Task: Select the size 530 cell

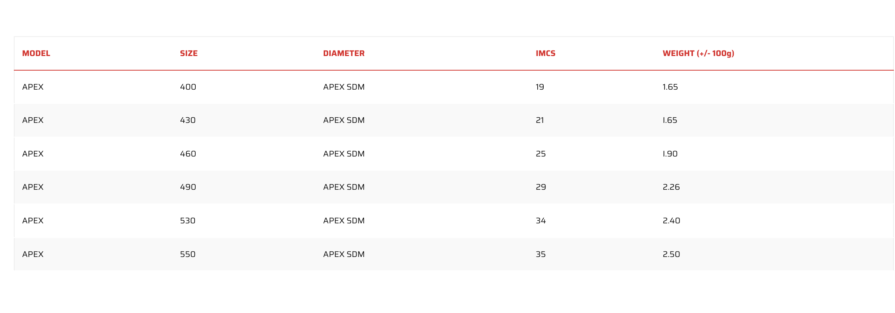Action: coord(188,221)
